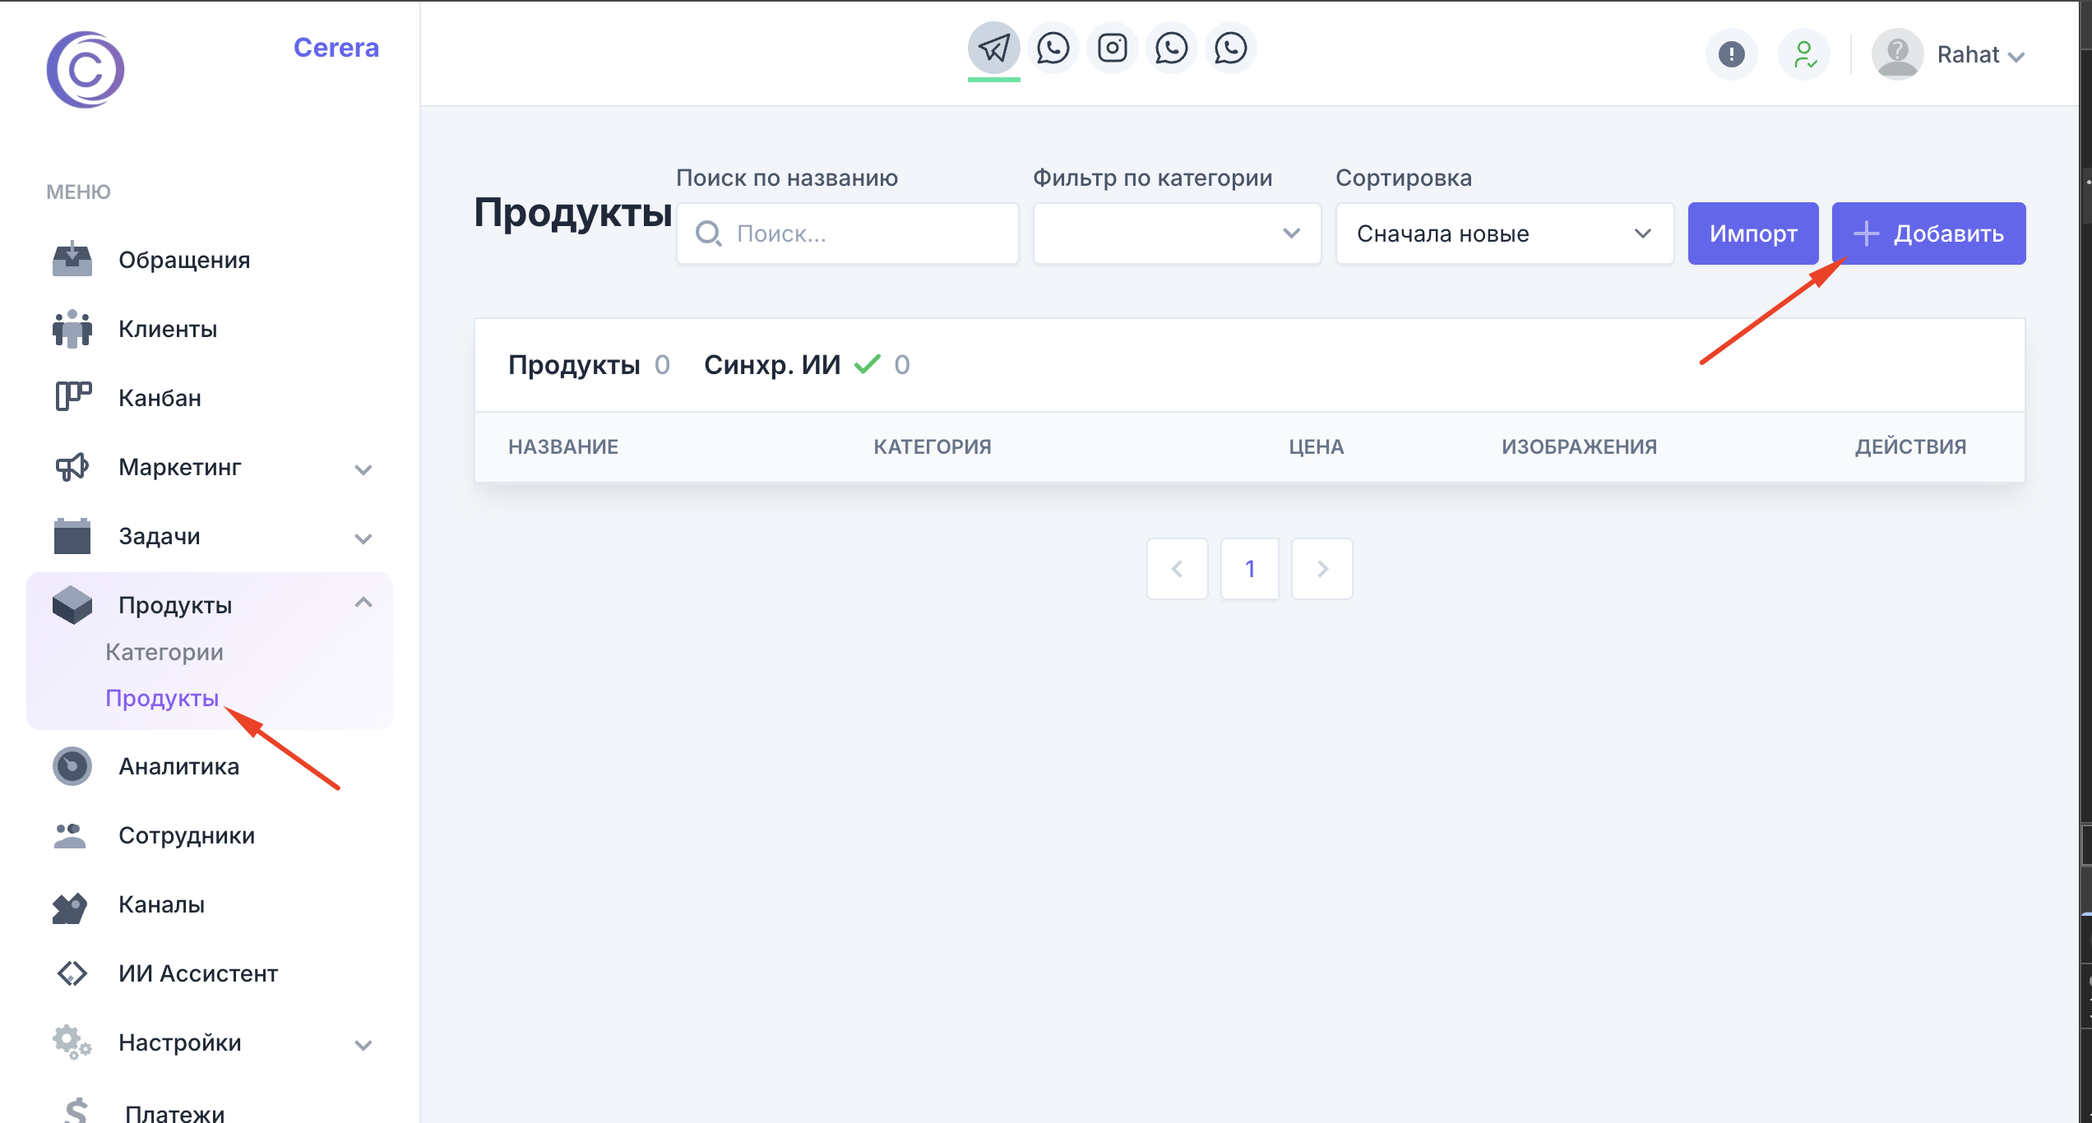The width and height of the screenshot is (2092, 1123).
Task: Click the Telegram channel icon
Action: coord(993,49)
